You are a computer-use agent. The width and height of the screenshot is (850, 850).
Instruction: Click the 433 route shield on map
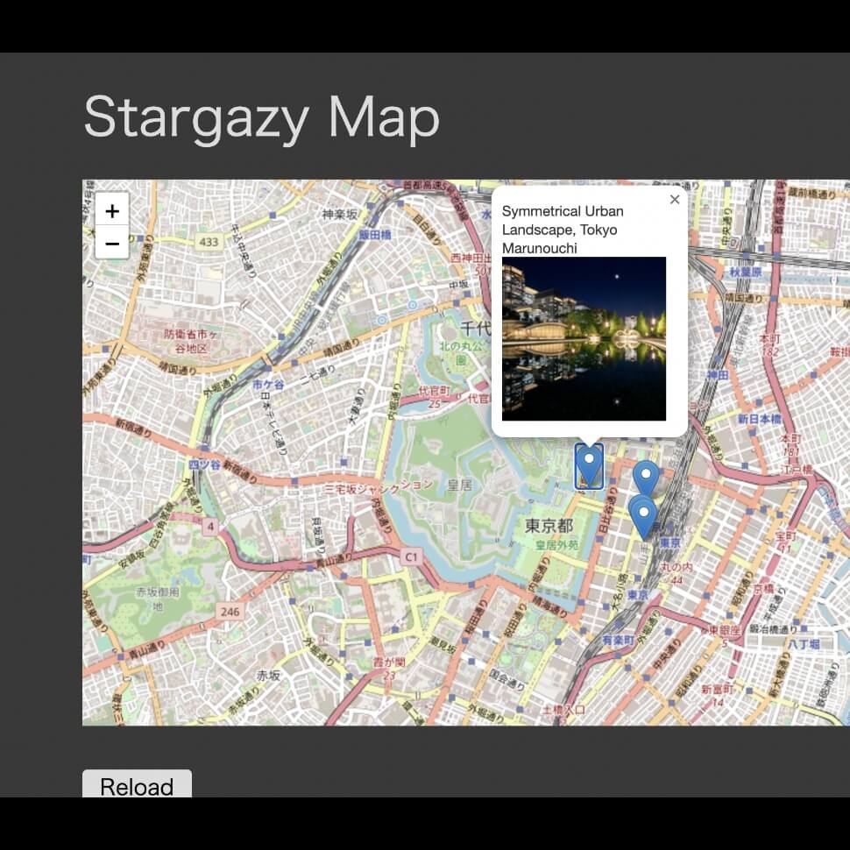[209, 241]
